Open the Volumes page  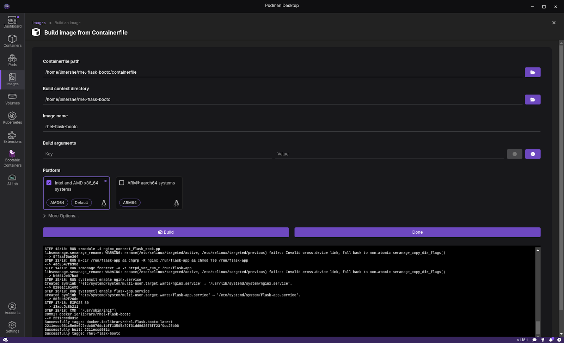click(x=12, y=99)
